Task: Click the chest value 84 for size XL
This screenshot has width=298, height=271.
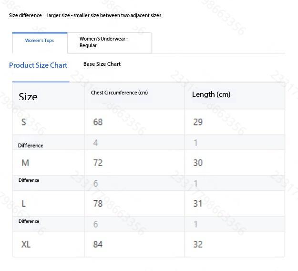Action: [x=98, y=244]
